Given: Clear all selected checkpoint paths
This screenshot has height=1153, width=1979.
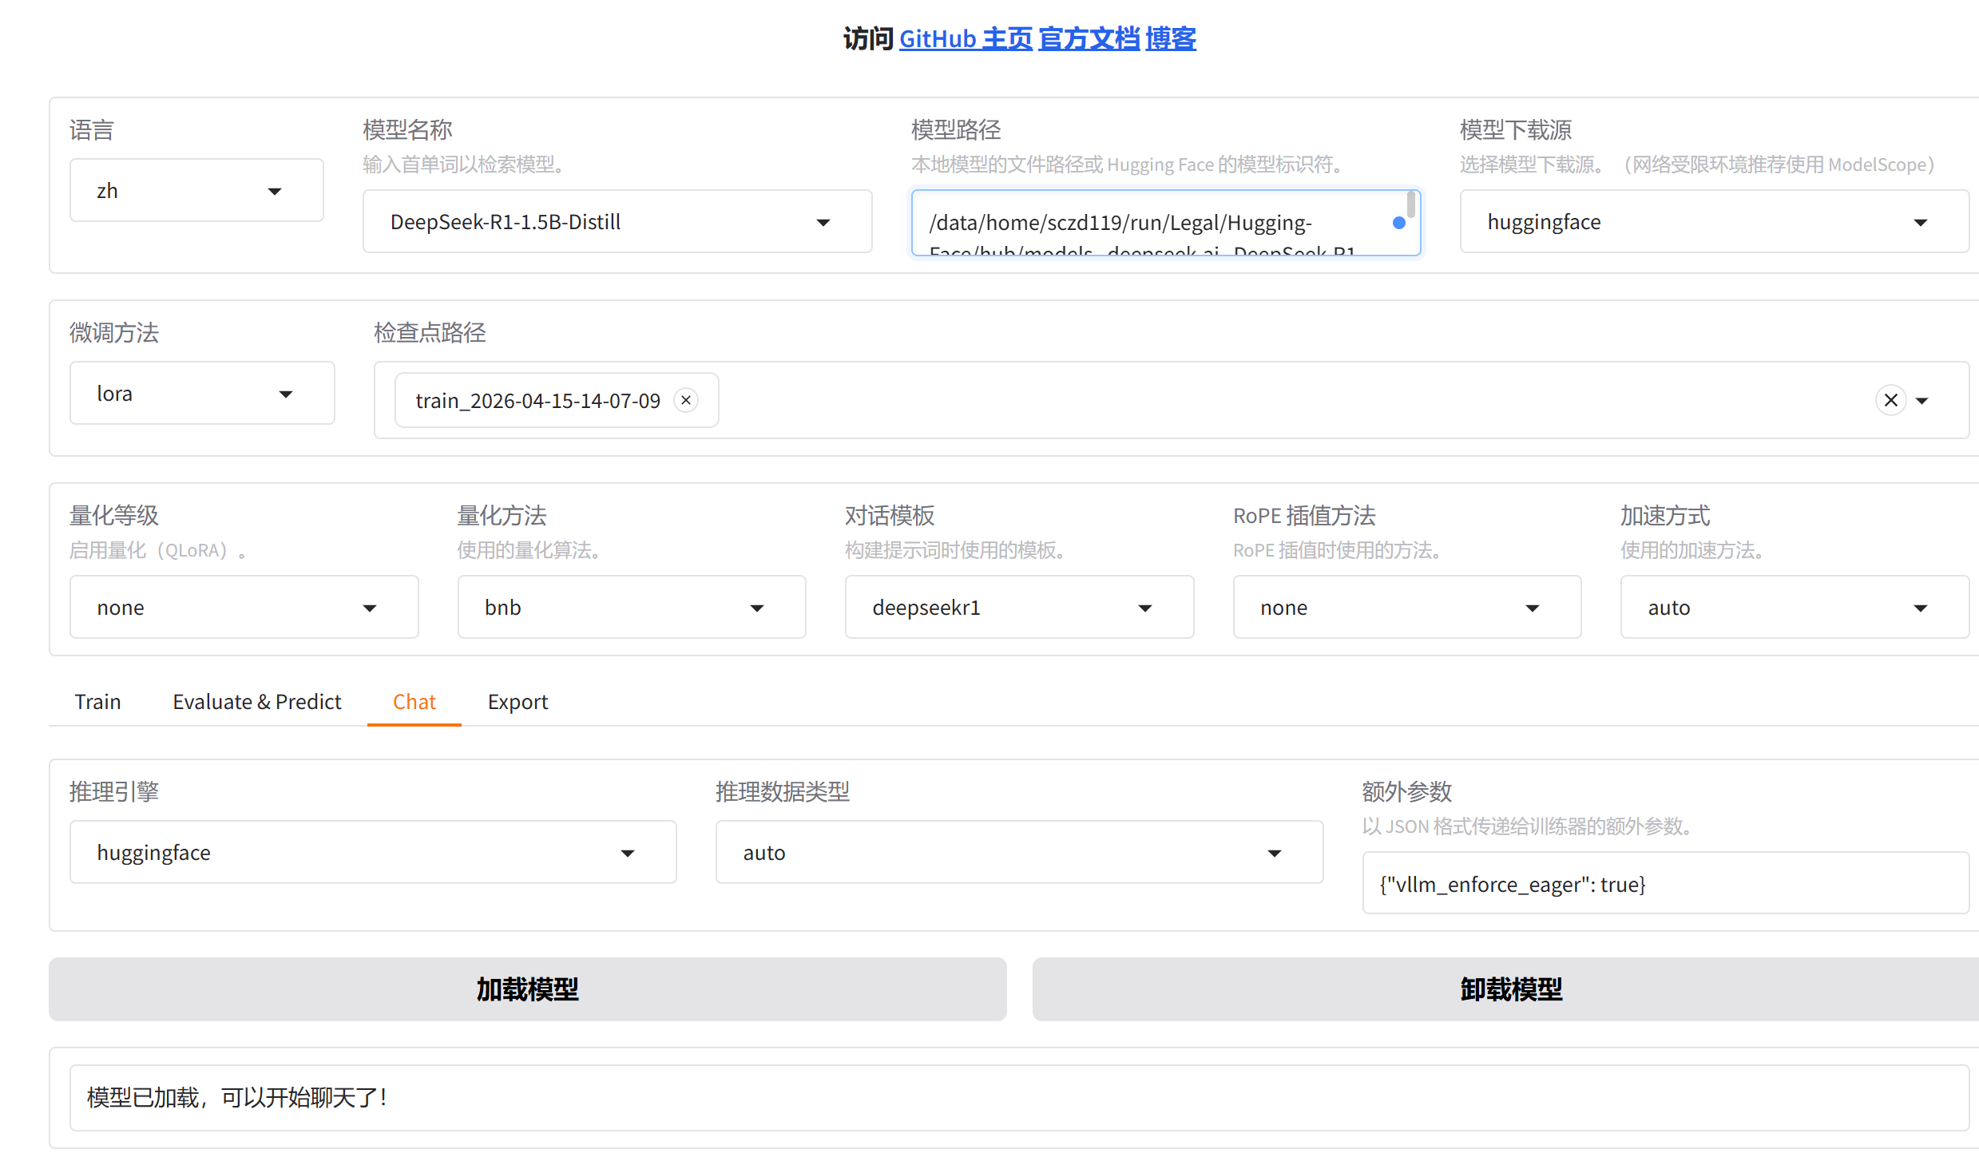Looking at the screenshot, I should 1890,400.
